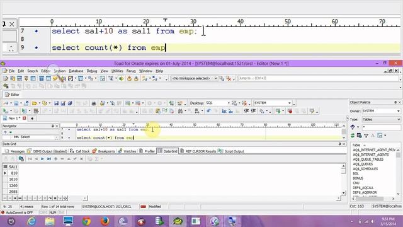Click the Rollback icon in main toolbar
Viewport: 403px width, 227px height.
click(x=136, y=78)
